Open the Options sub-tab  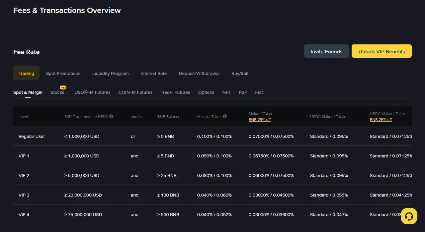tap(206, 92)
